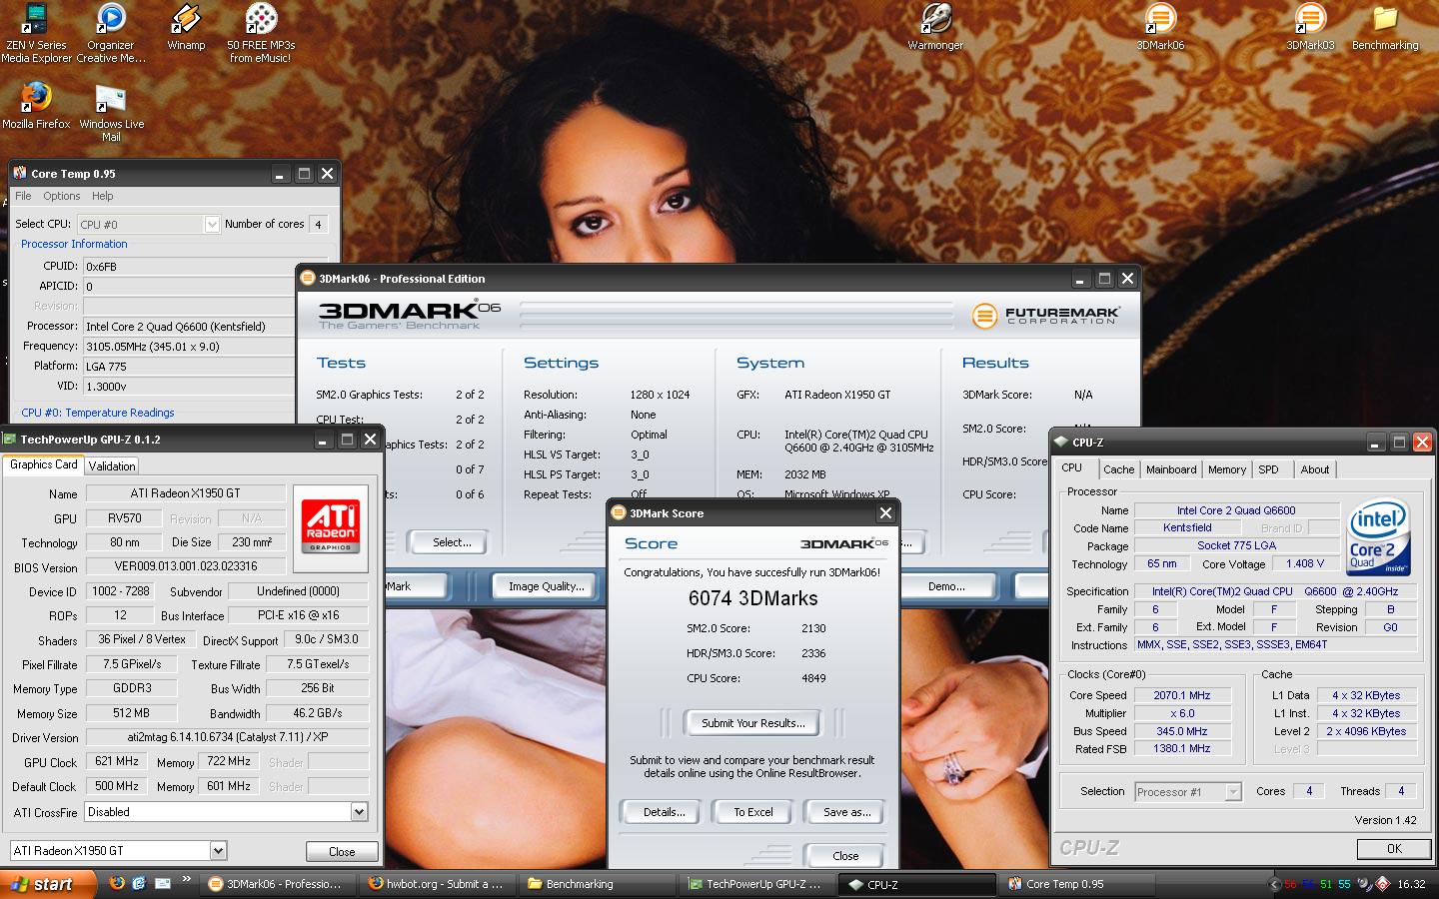Show hidden system tray icons arrow
This screenshot has width=1439, height=899.
coord(1274,884)
